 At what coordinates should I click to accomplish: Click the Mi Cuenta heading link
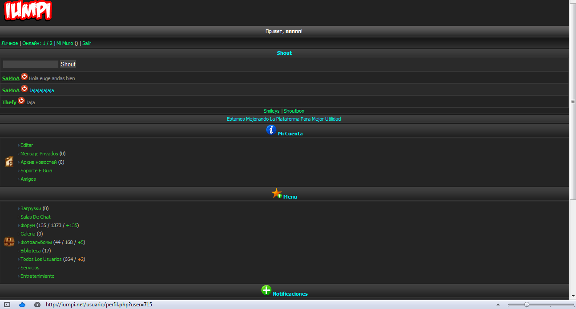coord(290,134)
